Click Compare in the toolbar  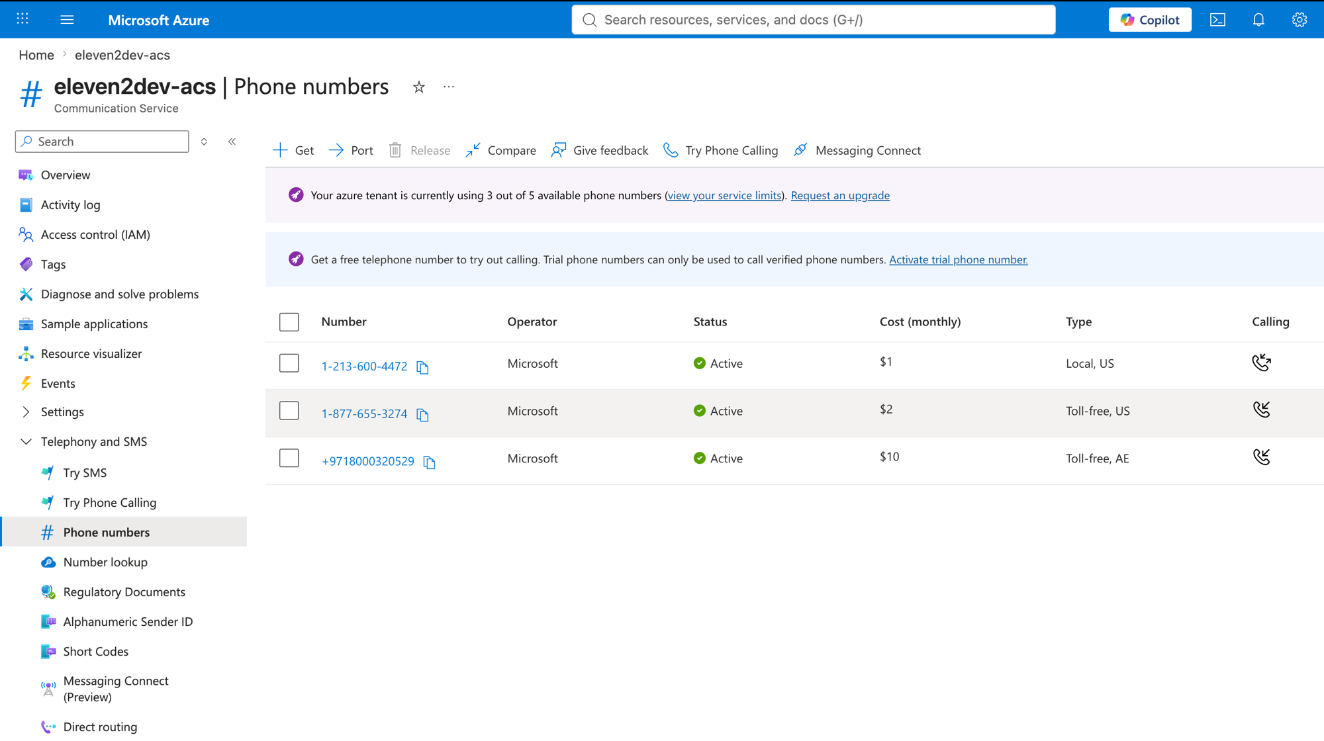pyautogui.click(x=500, y=150)
